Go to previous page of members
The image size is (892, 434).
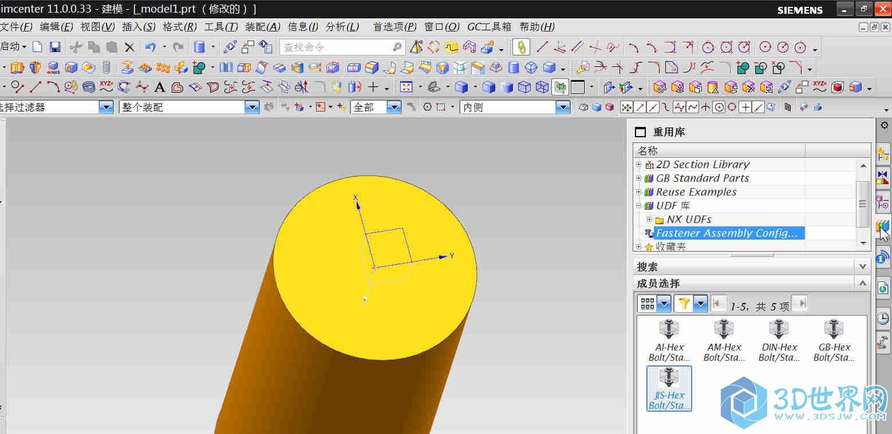[x=719, y=304]
